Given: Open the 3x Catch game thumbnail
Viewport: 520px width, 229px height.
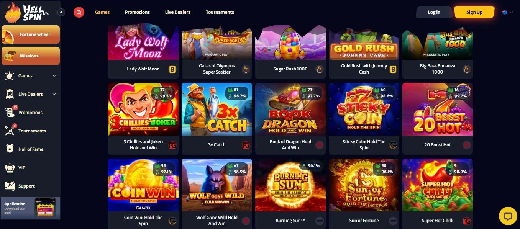Looking at the screenshot, I should click(217, 109).
